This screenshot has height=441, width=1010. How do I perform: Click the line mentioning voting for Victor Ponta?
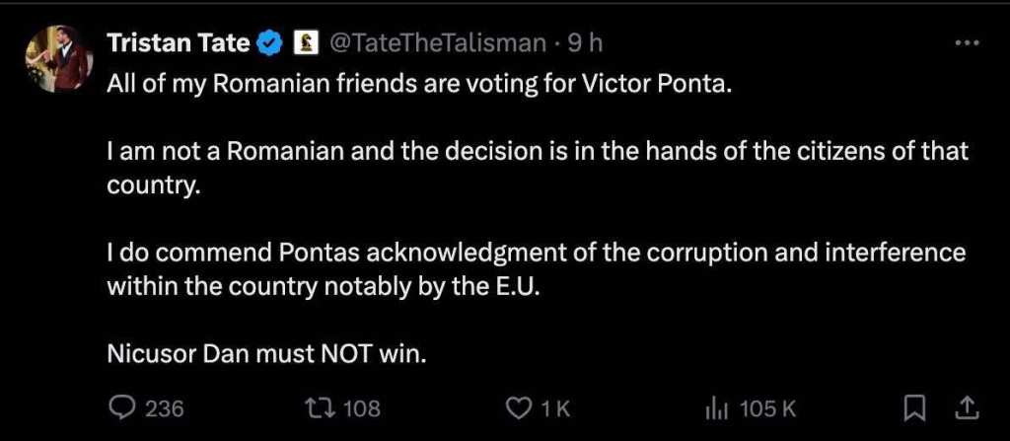[421, 82]
